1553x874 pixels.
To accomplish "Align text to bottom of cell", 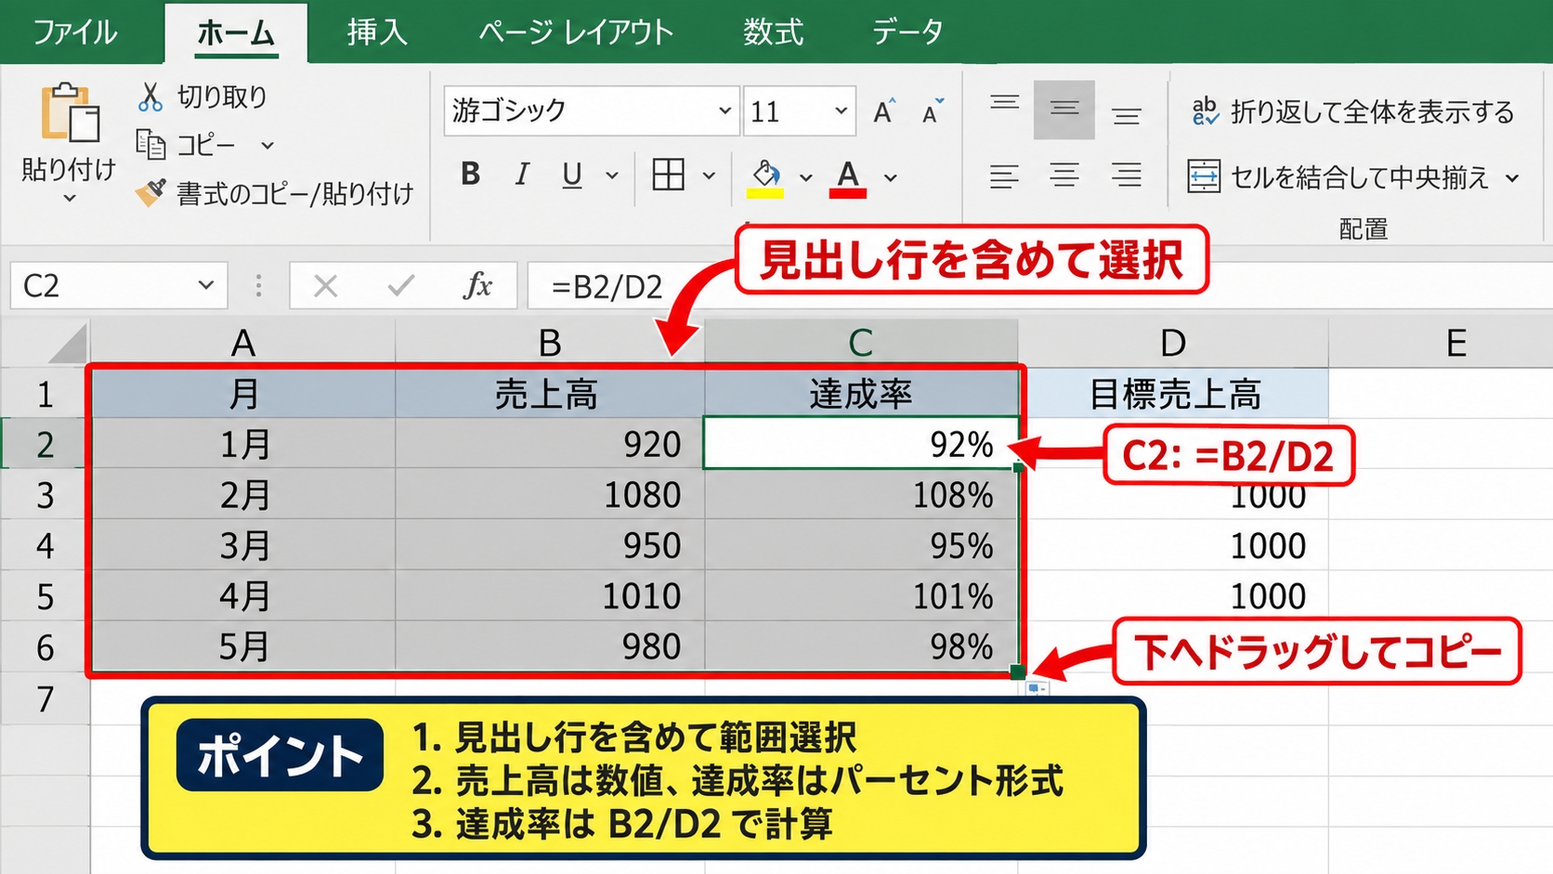I will pyautogui.click(x=1127, y=115).
